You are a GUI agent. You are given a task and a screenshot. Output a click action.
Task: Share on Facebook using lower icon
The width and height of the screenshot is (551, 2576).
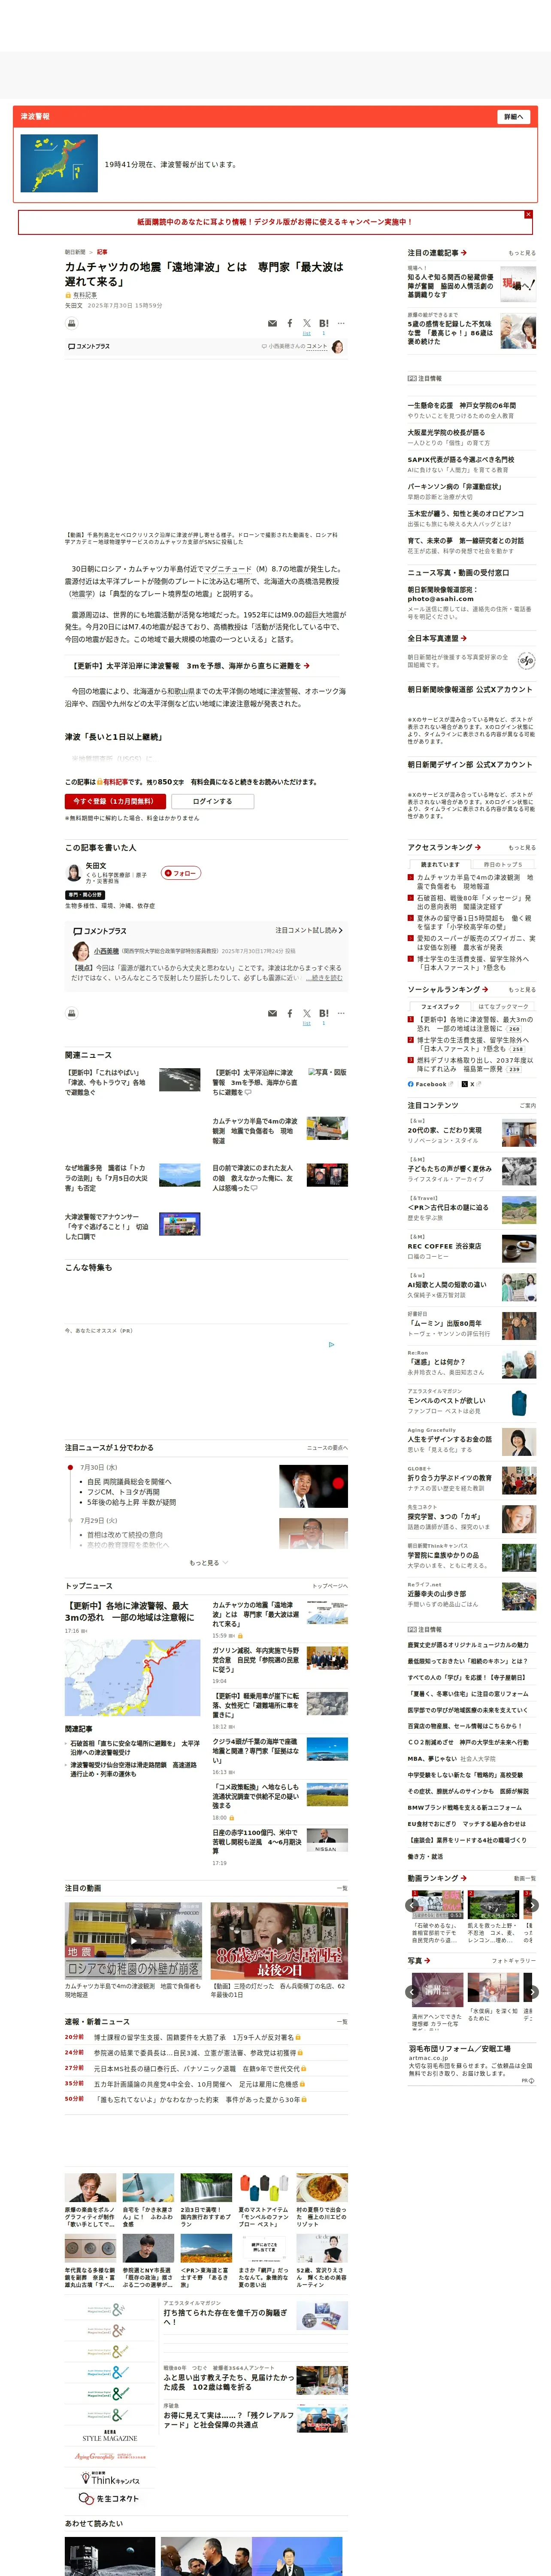(290, 1013)
